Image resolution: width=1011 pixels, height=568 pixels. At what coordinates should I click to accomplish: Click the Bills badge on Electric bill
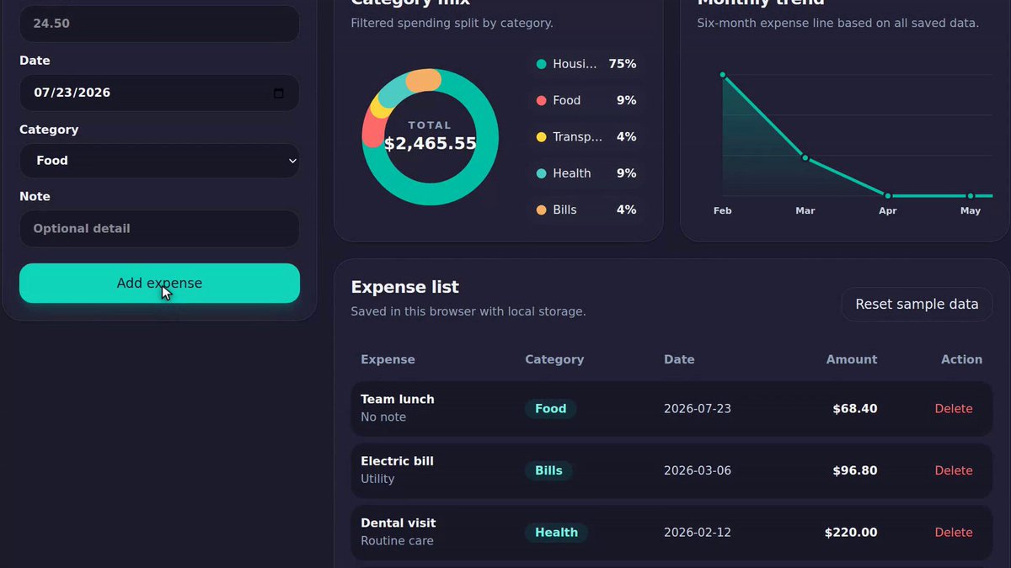(548, 470)
